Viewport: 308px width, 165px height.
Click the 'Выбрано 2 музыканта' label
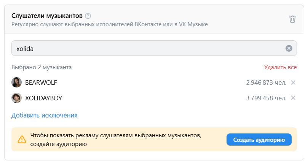click(x=41, y=67)
